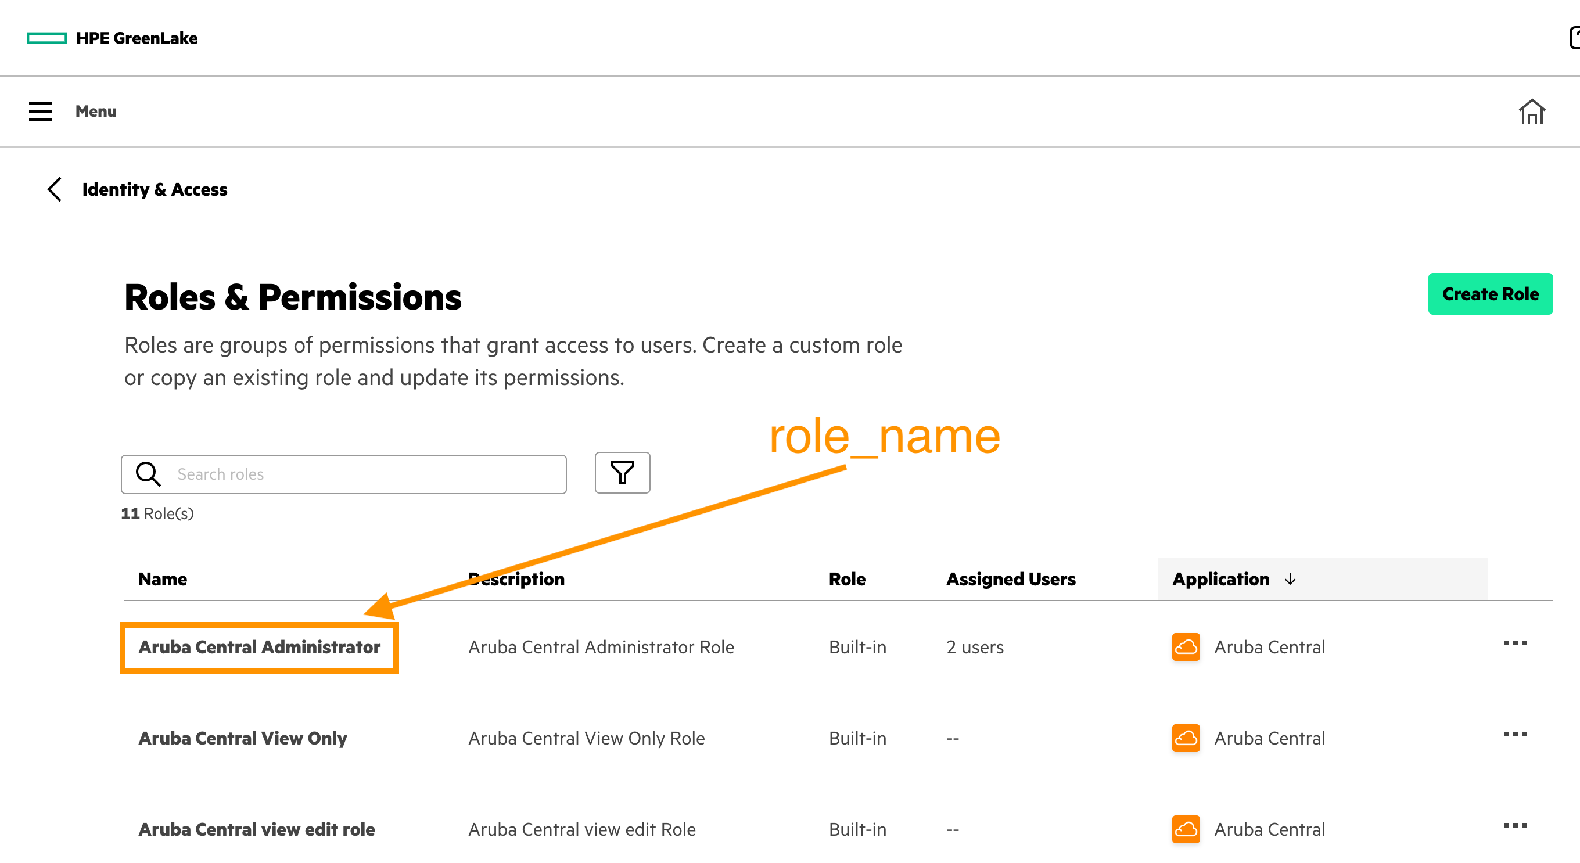The image size is (1580, 863).
Task: Navigate back using the left chevron arrow
Action: pos(54,189)
